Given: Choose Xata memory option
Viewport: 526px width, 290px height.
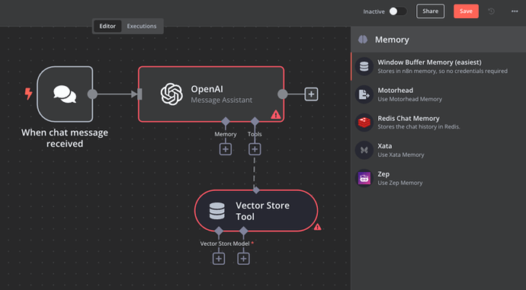Looking at the screenshot, I should [439, 150].
